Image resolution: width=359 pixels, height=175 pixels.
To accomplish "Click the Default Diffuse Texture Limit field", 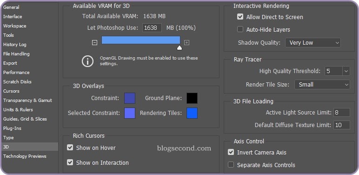I will point(342,125).
